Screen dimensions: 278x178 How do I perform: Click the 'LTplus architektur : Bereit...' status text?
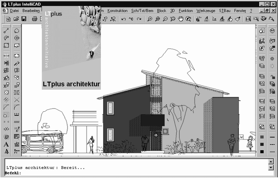[x=46, y=168]
